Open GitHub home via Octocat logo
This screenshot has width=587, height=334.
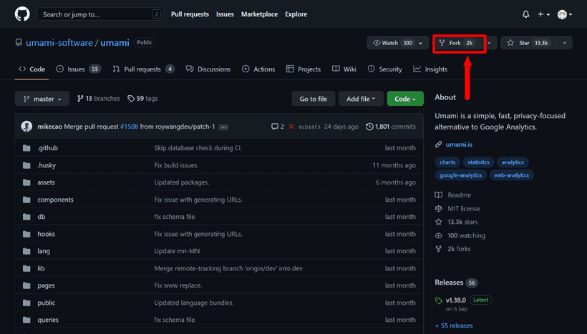[x=22, y=14]
